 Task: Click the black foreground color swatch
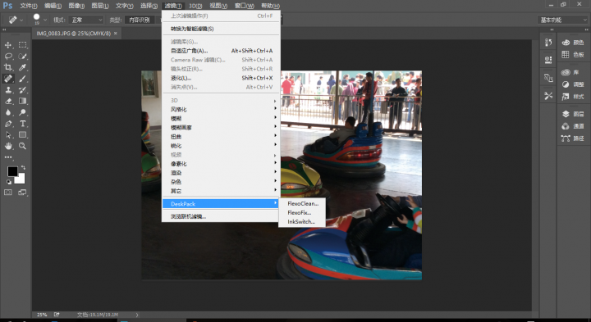click(x=12, y=172)
